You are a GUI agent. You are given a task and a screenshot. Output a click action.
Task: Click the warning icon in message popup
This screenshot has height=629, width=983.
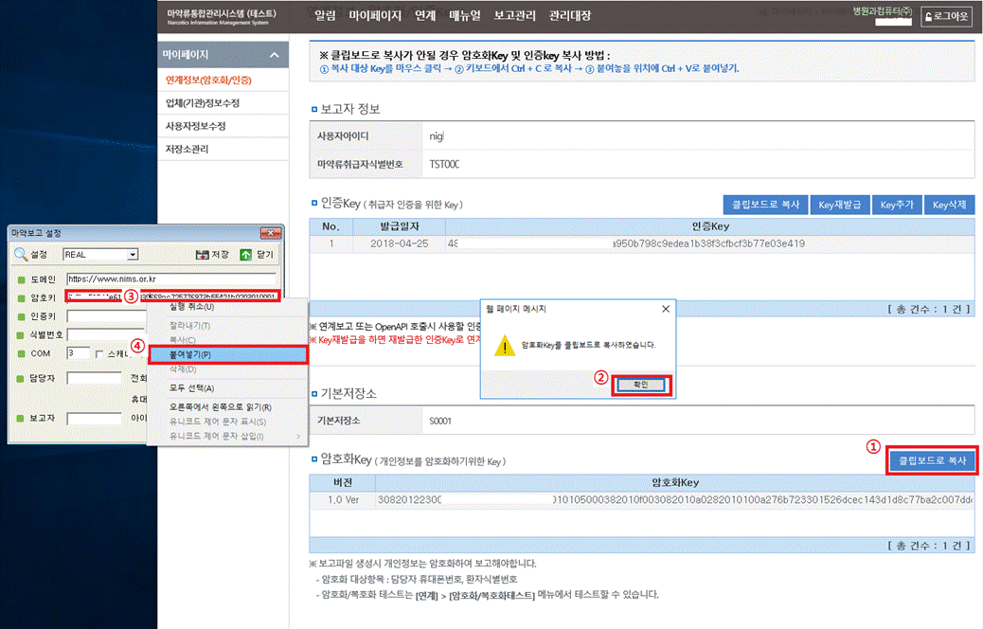click(505, 346)
